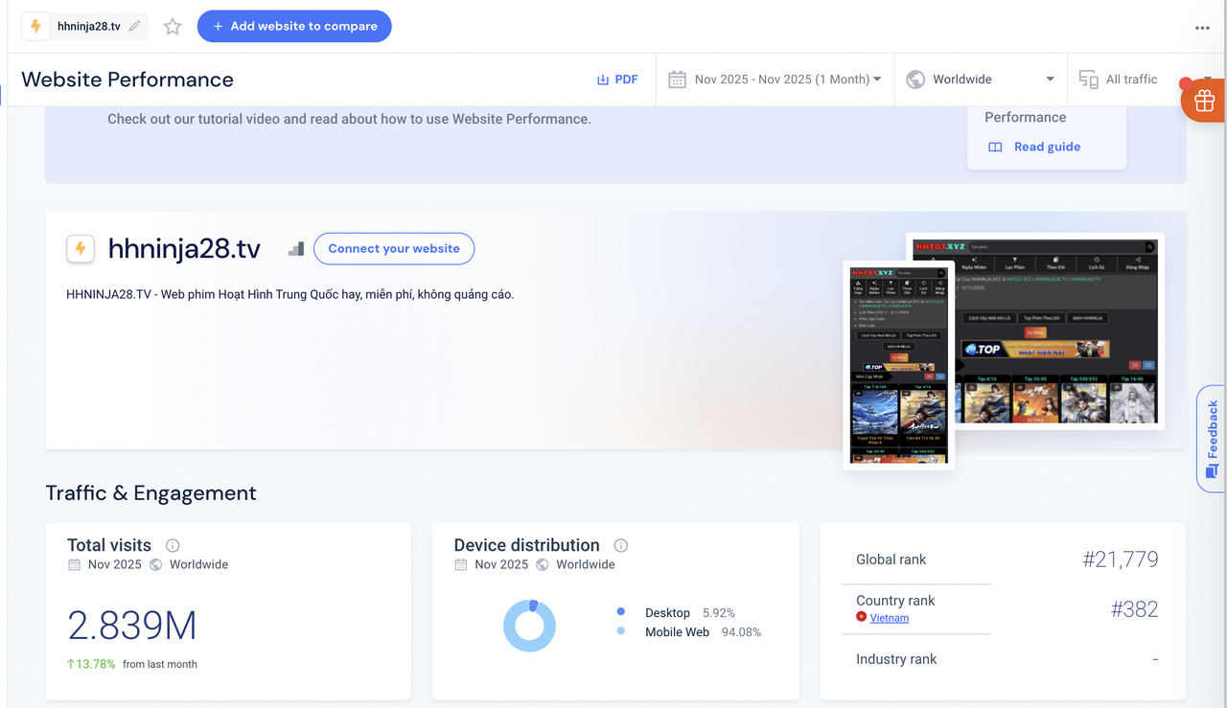The width and height of the screenshot is (1227, 708).
Task: Click the HHNINJA28.TV site description text
Action: tap(290, 294)
